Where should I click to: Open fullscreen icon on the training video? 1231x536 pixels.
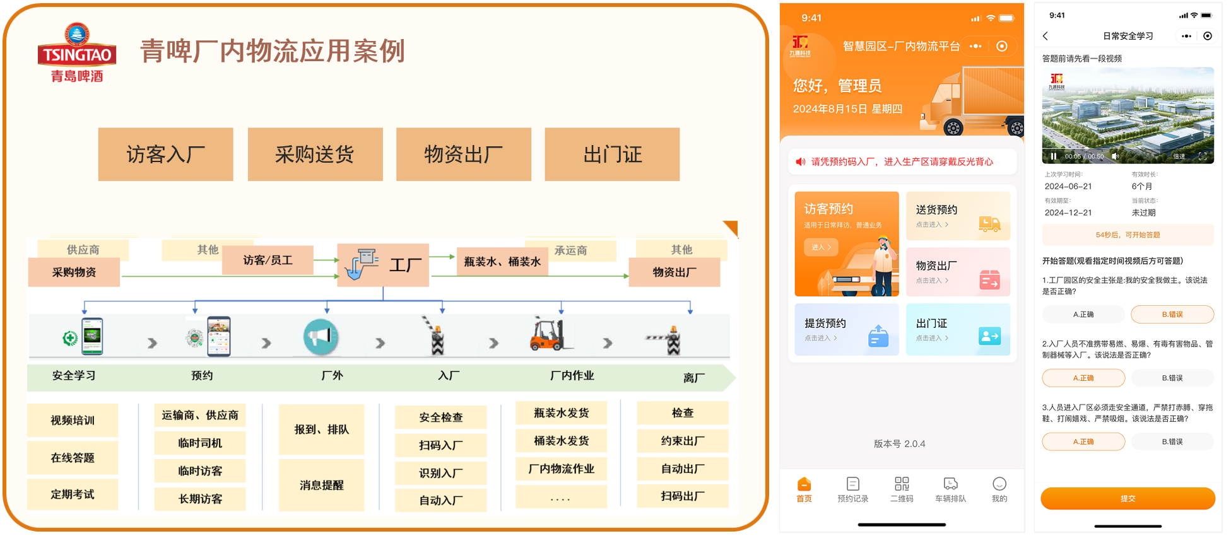click(1203, 156)
